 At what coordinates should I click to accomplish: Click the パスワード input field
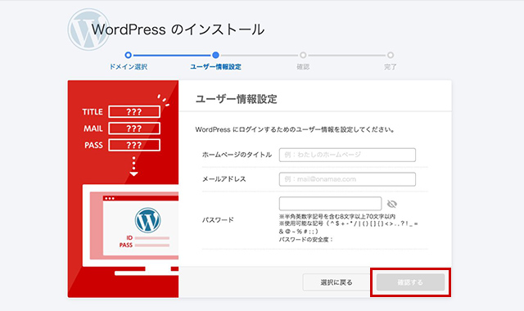(x=330, y=204)
